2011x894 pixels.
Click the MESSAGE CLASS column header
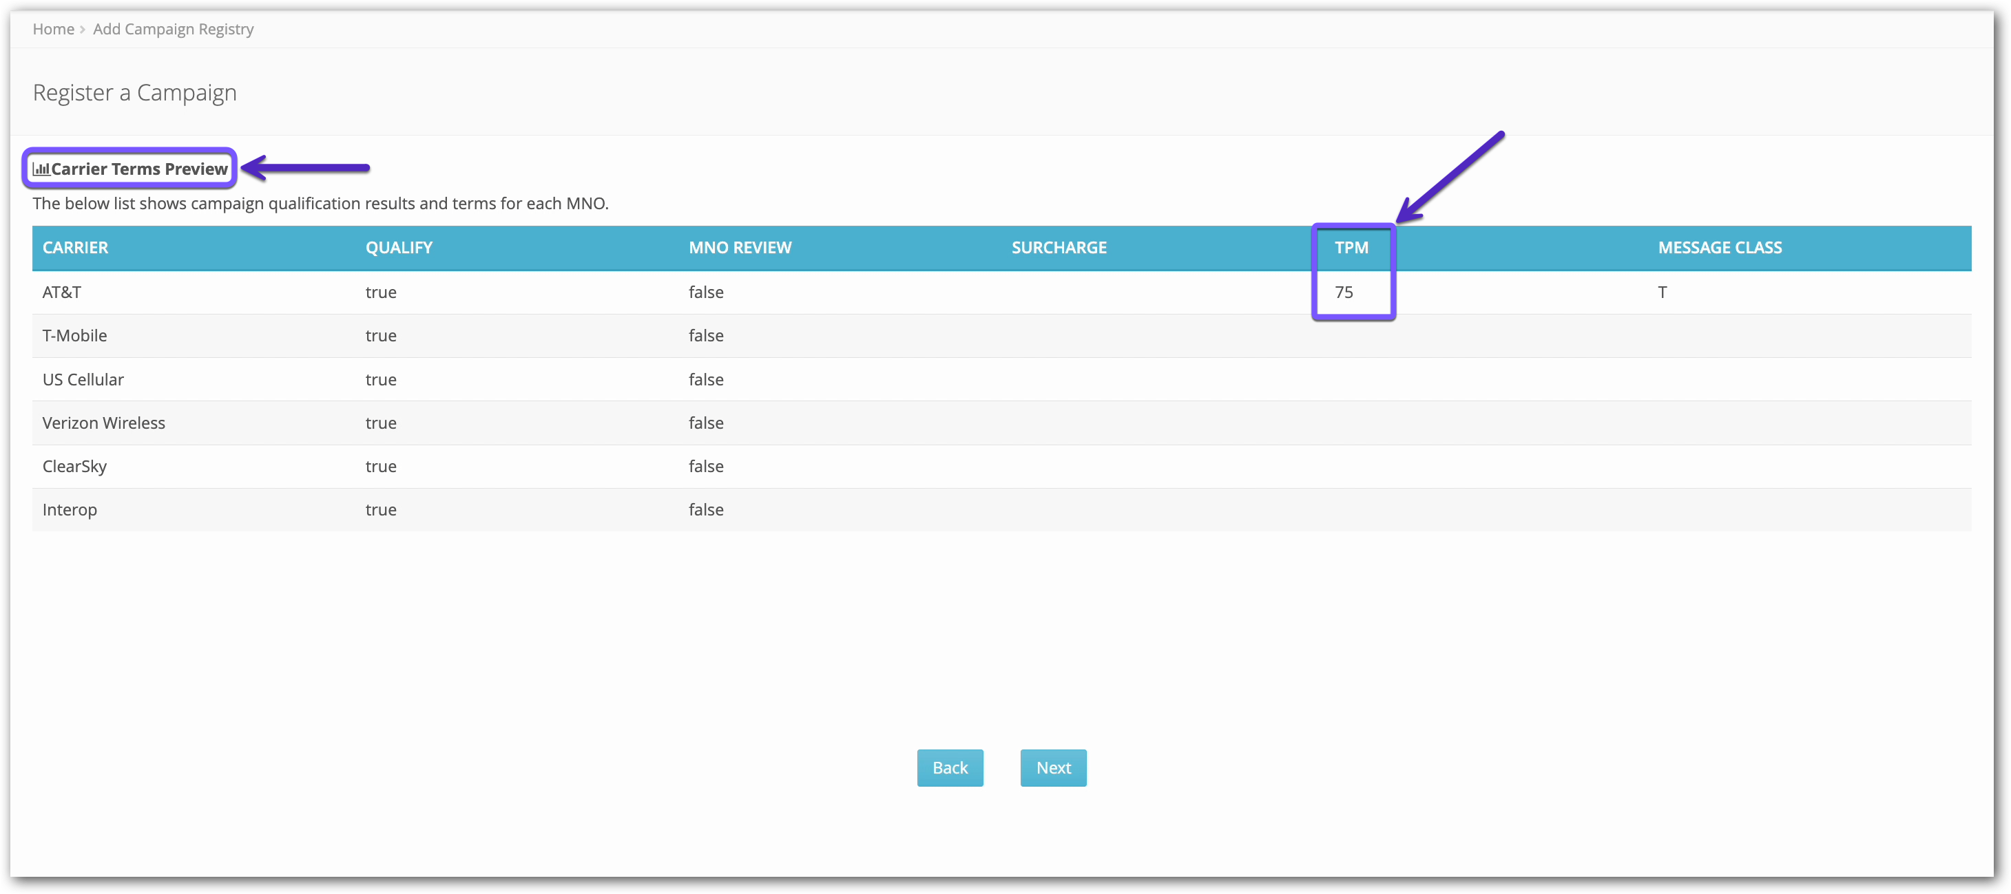click(x=1719, y=247)
